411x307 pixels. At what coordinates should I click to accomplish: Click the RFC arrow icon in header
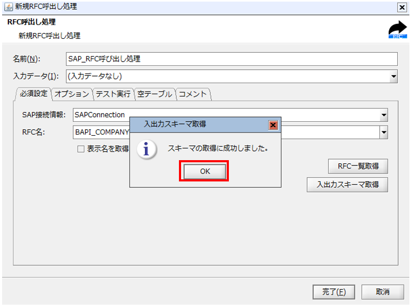coord(397,30)
